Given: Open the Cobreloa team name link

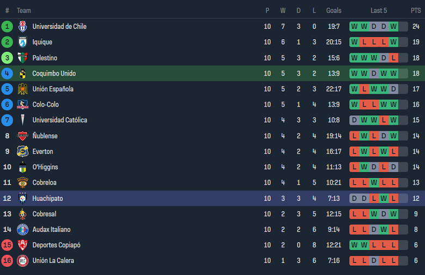Looking at the screenshot, I should 44,182.
